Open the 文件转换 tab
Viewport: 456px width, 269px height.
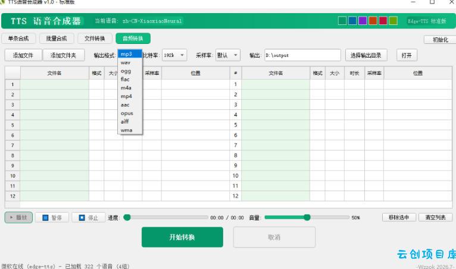(95, 39)
